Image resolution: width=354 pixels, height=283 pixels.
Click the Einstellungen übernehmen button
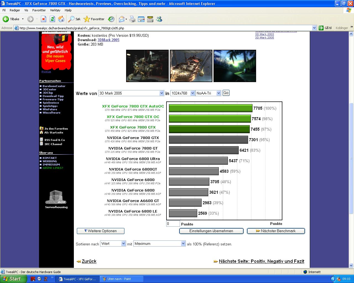(x=211, y=231)
